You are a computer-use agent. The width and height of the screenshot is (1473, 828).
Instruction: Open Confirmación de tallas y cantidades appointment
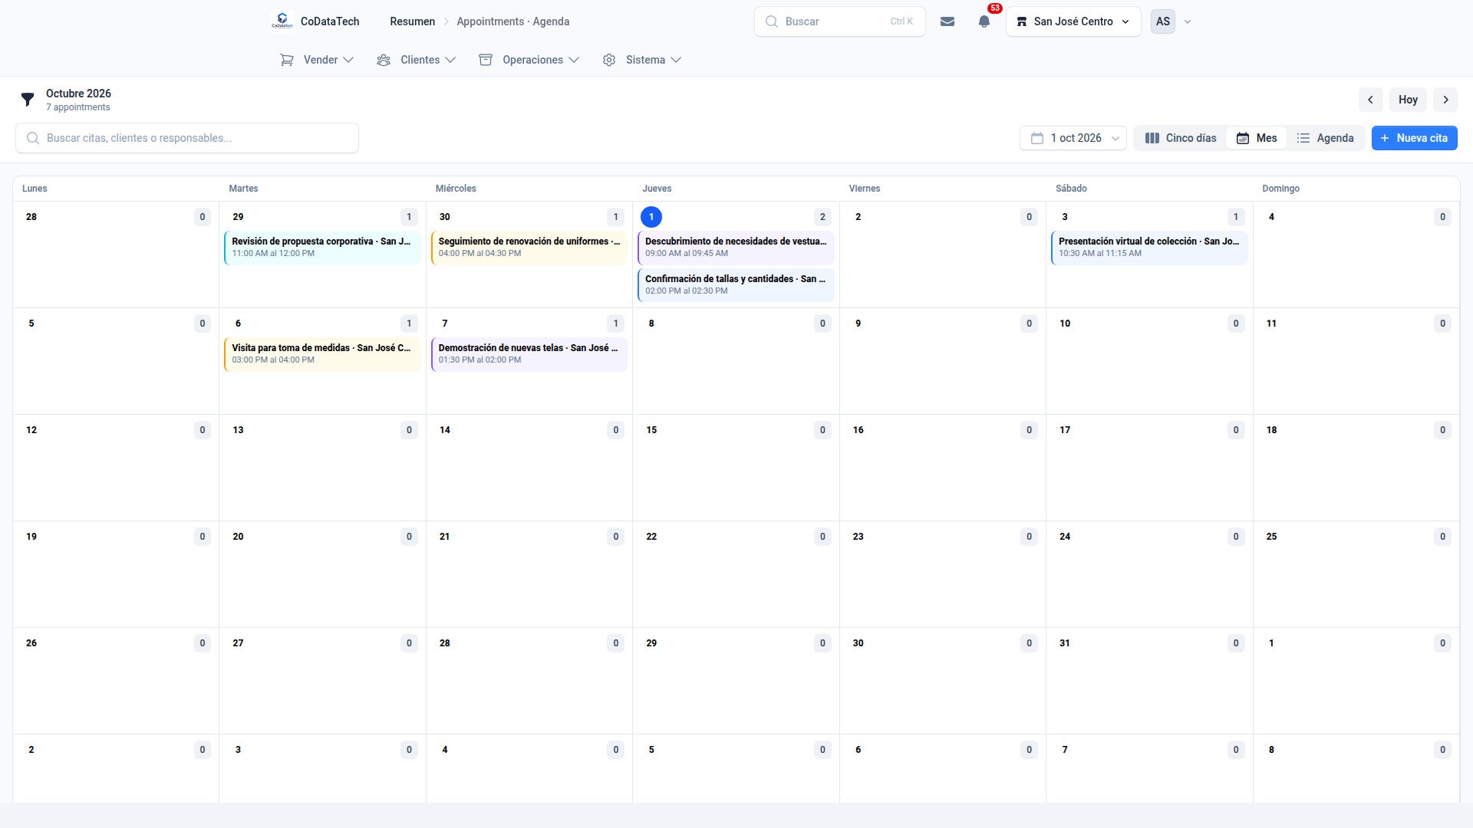point(736,285)
